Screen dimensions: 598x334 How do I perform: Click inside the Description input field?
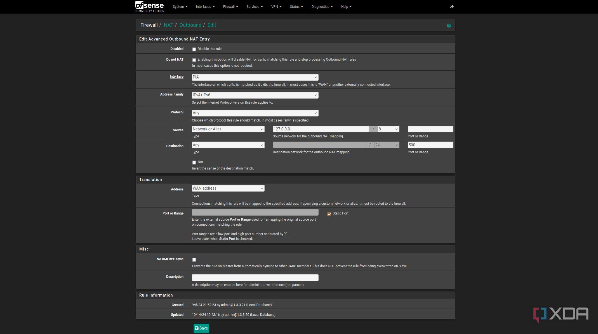coord(255,277)
